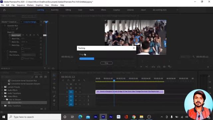Collapse the Blur & Sharpen folder
Image resolution: width=213 pixels, height=120 pixels.
(x=4, y=99)
